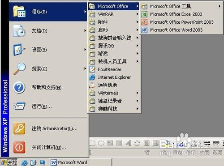This screenshot has height=166, width=224.
Task: Click the Insert Diagram circular icon
Action: click(x=137, y=143)
